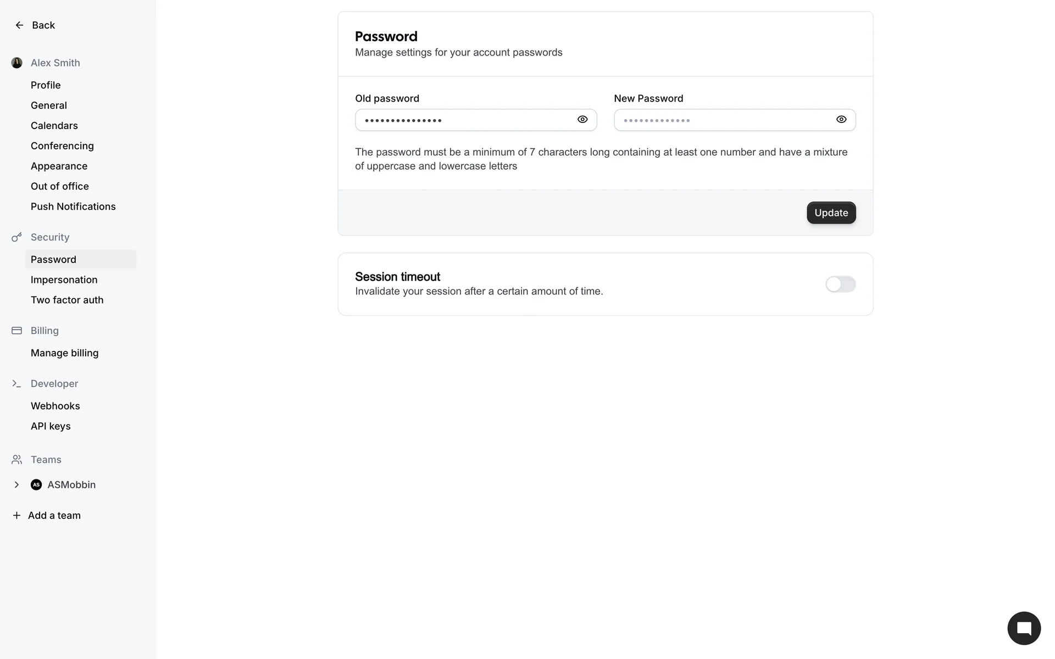The width and height of the screenshot is (1055, 659).
Task: Open the Two factor auth settings
Action: [x=67, y=300]
